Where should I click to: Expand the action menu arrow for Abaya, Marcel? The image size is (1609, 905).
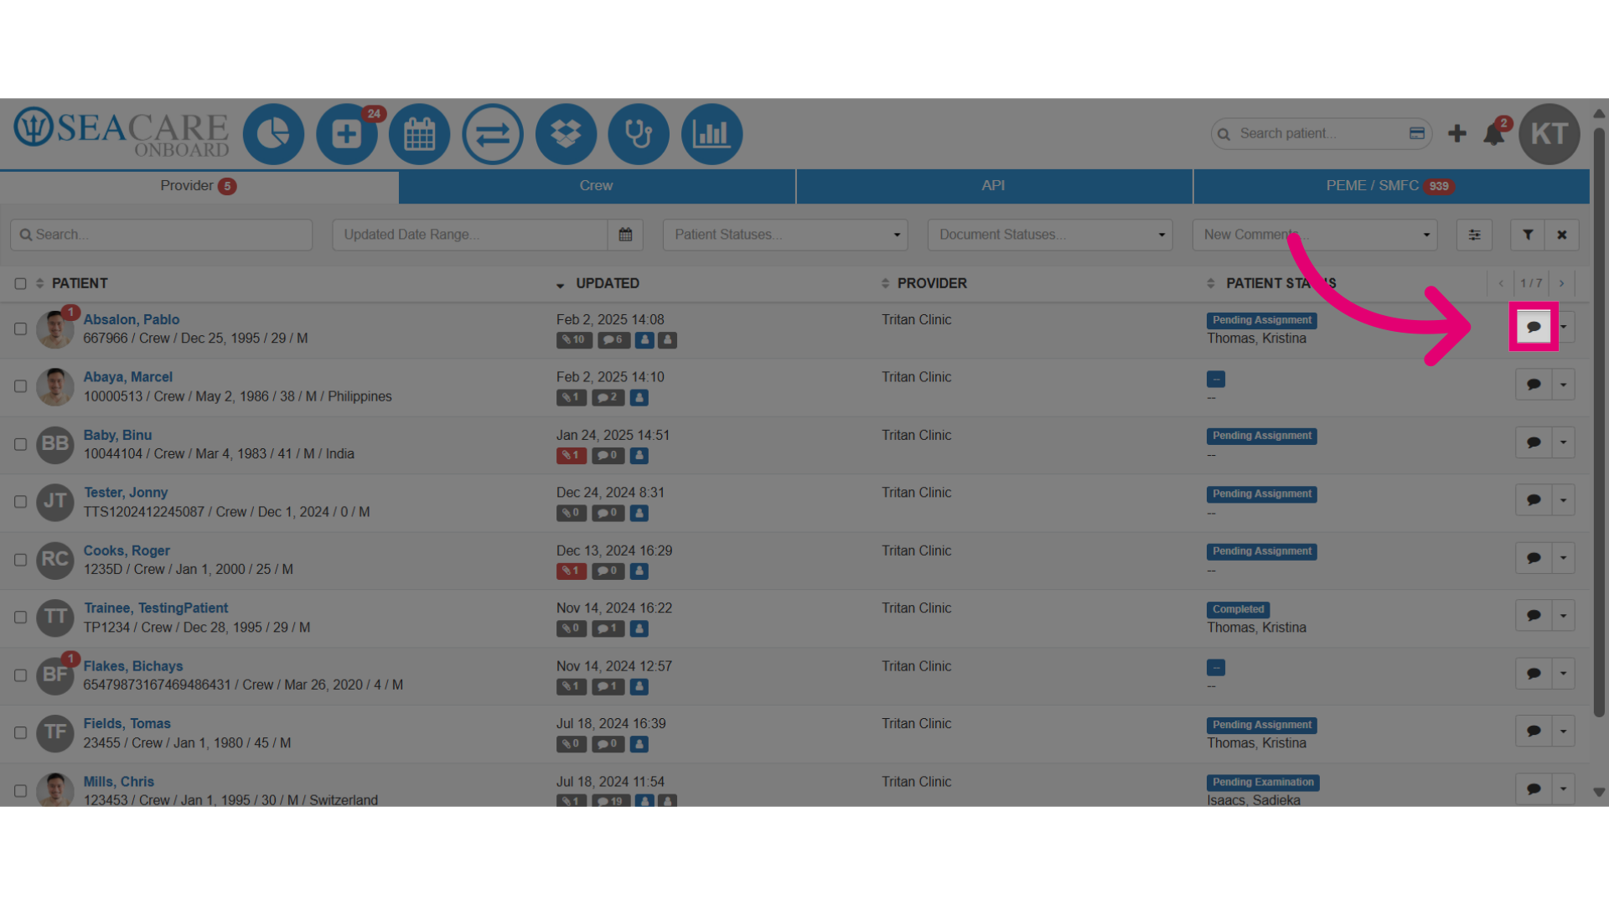(1564, 385)
